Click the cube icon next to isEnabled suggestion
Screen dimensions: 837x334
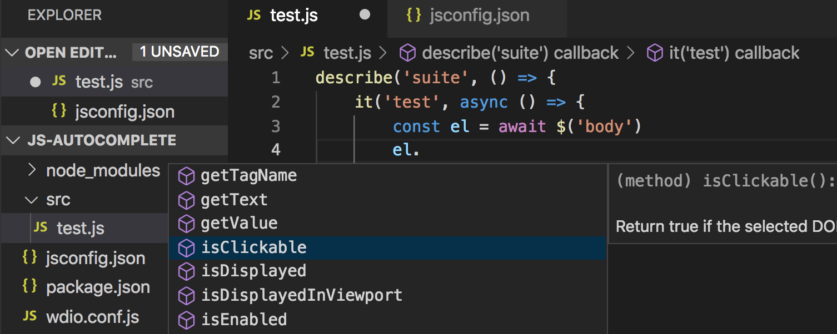coord(186,320)
